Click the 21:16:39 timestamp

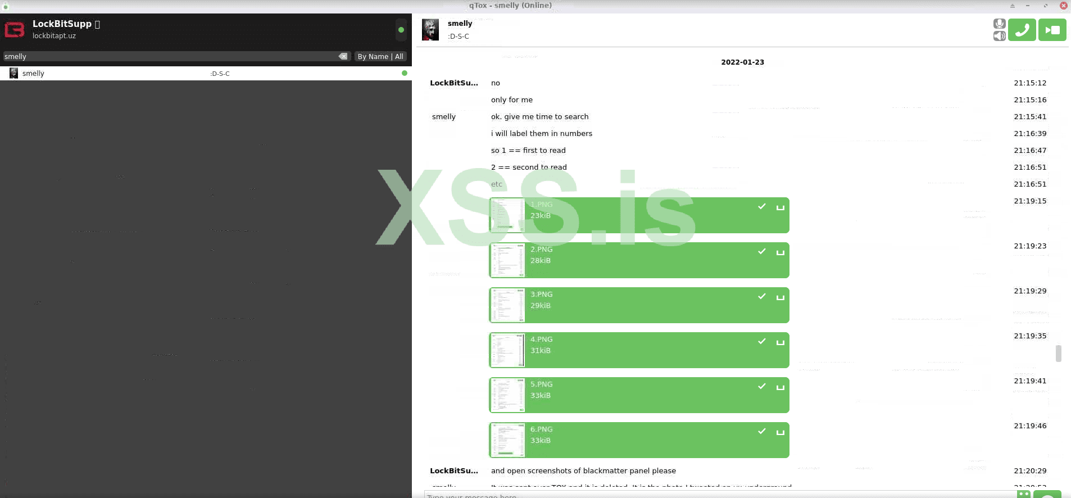[x=1030, y=134]
